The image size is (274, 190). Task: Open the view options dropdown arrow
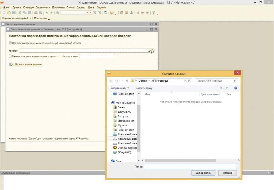coord(227,88)
